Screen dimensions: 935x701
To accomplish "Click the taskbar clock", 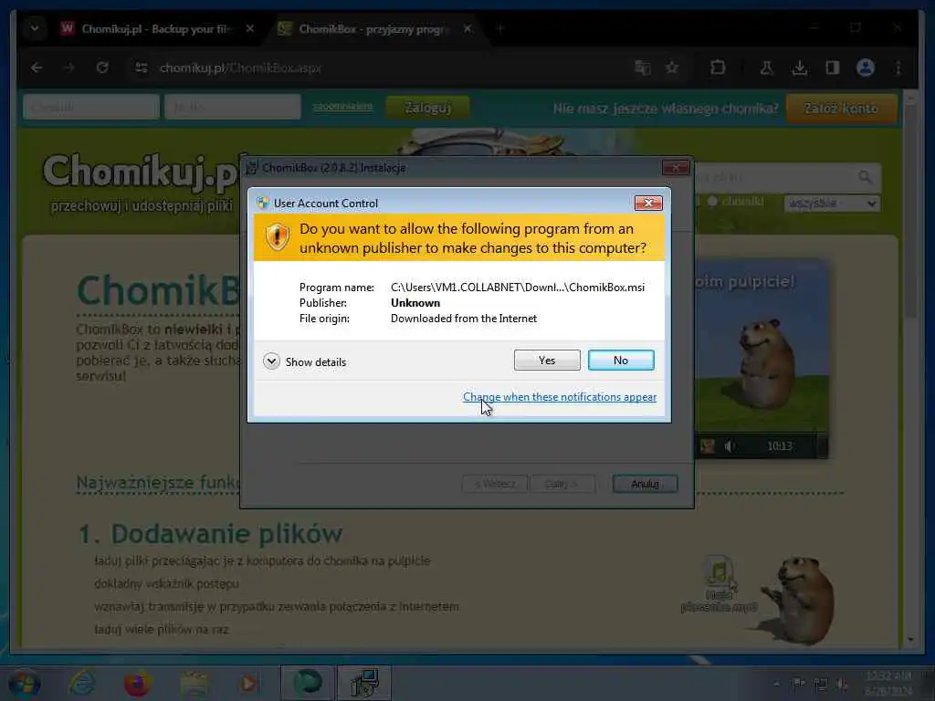I will tap(888, 683).
